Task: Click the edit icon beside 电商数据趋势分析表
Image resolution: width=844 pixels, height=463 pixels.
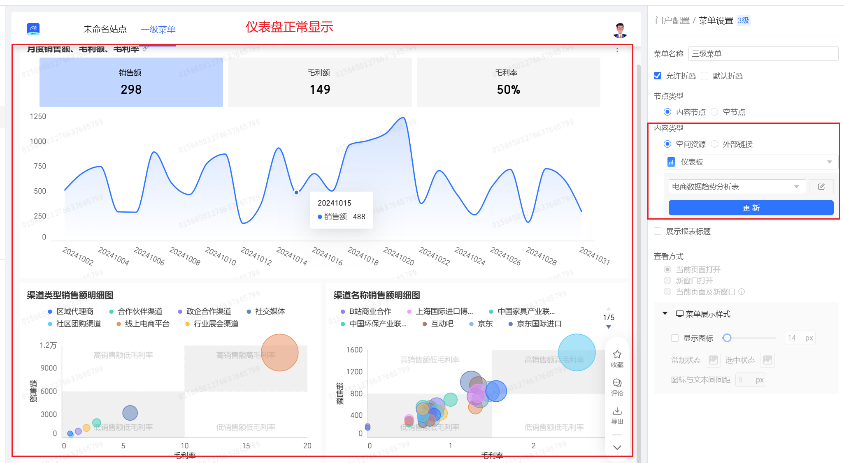Action: pyautogui.click(x=821, y=187)
